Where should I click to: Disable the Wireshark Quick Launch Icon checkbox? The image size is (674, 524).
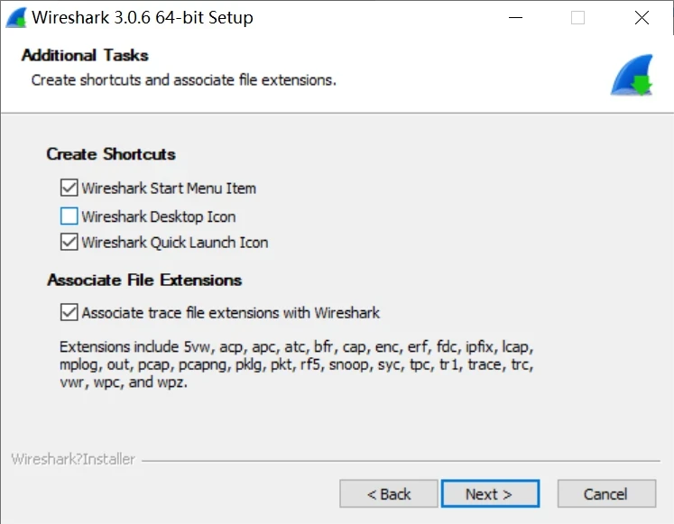point(69,242)
